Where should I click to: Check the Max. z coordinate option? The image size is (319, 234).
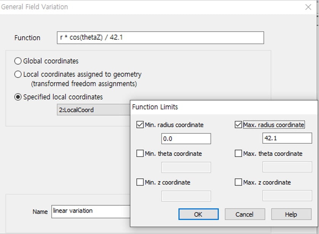[238, 183]
